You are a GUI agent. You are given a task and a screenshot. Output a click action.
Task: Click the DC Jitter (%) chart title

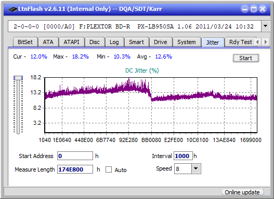pos(142,70)
